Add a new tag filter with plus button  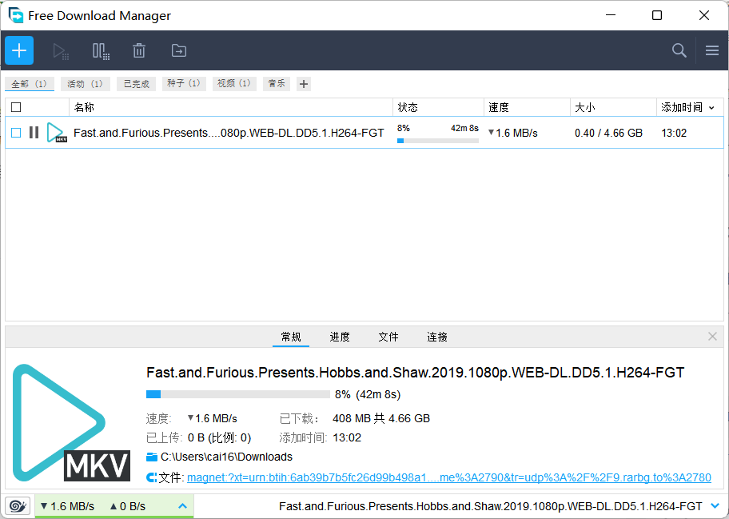[x=304, y=84]
